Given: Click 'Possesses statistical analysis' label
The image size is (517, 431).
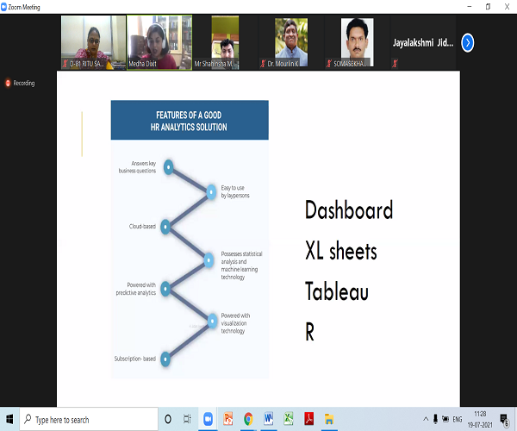Looking at the screenshot, I should click(x=241, y=265).
